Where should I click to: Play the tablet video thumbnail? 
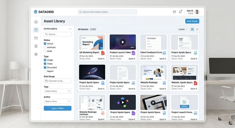point(153,103)
